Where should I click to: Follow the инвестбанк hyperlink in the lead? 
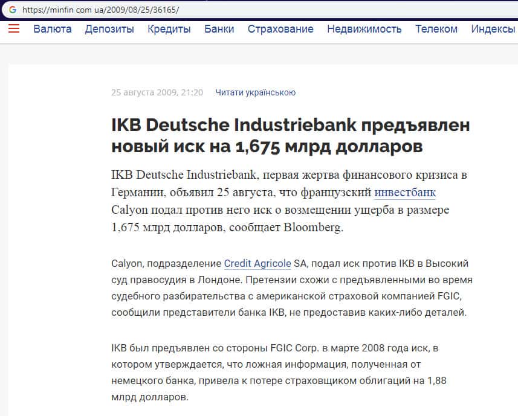[x=405, y=192]
